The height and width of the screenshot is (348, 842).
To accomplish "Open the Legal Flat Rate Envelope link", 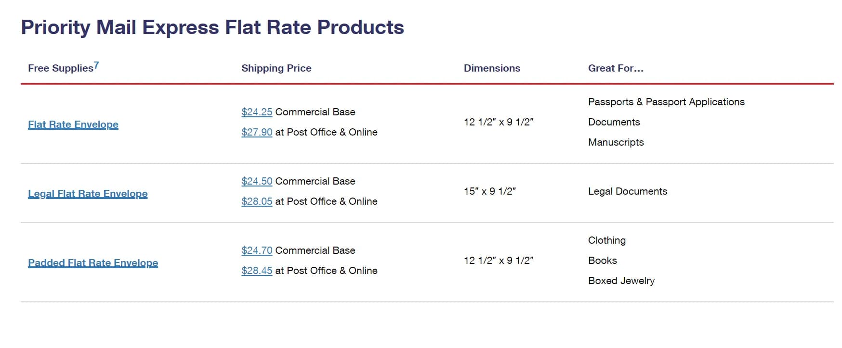I will (x=88, y=193).
